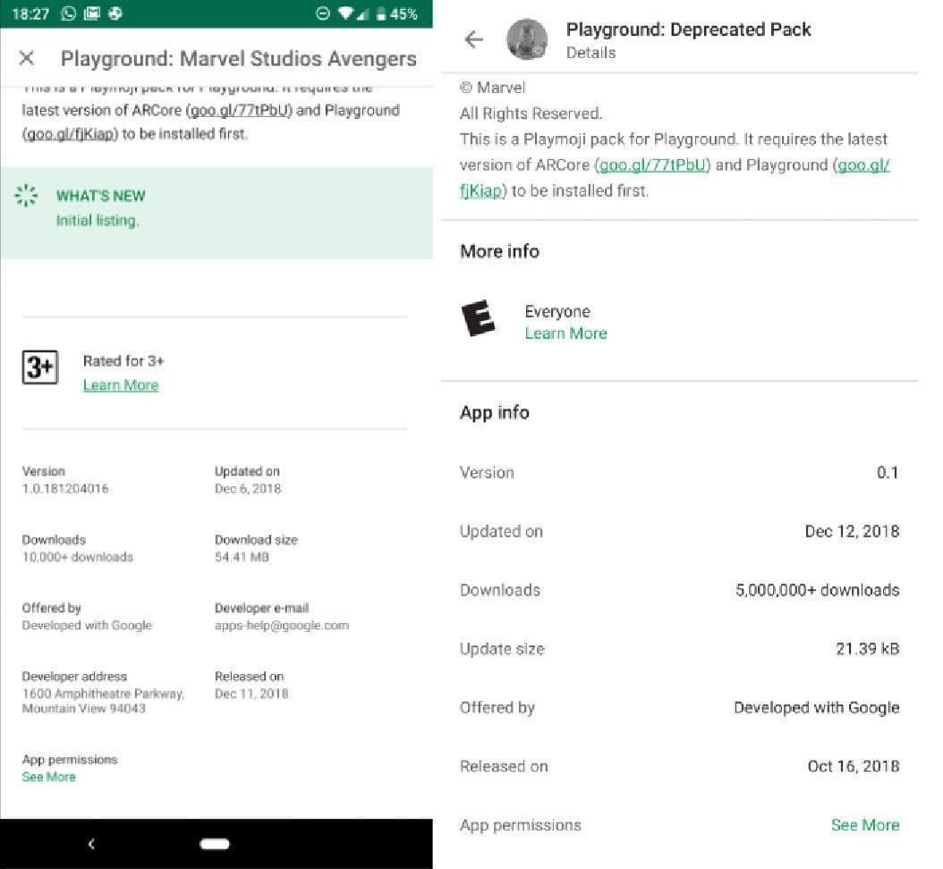
Task: Tap the Wi-Fi icon in status bar
Action: pyautogui.click(x=345, y=13)
